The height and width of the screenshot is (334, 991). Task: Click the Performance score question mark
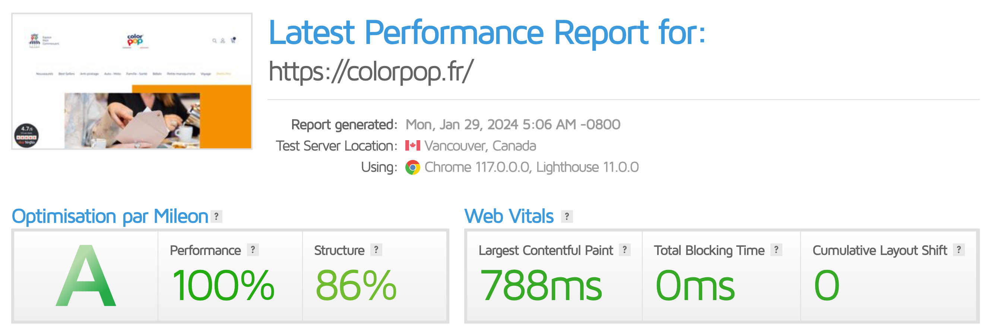(x=253, y=250)
